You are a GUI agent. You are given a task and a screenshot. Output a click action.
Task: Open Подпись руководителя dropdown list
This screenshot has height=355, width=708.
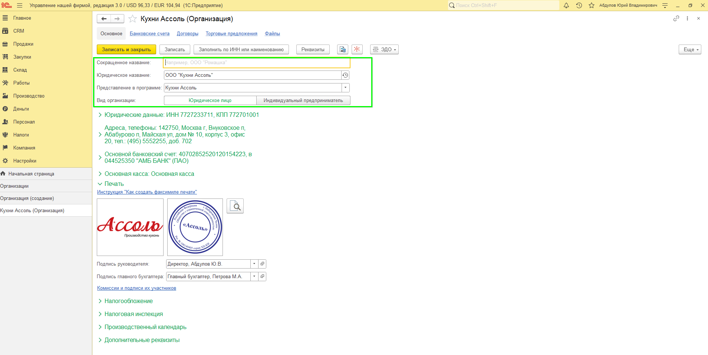pyautogui.click(x=254, y=264)
